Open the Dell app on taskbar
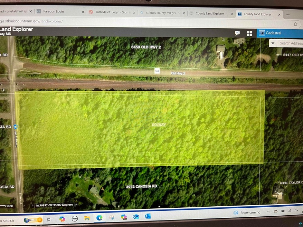This screenshot has height=227, width=303. 75,218
